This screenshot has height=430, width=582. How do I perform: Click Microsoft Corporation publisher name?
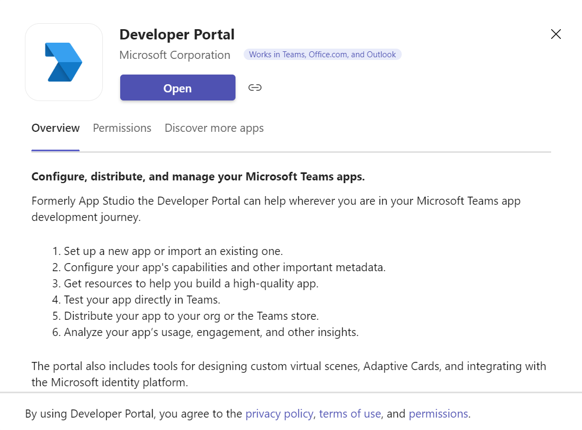pyautogui.click(x=175, y=55)
